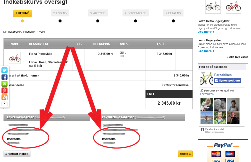Viewport: 251px width, 162px height.
Task: Click the green bike Forzabikes profile picture
Action: click(207, 78)
